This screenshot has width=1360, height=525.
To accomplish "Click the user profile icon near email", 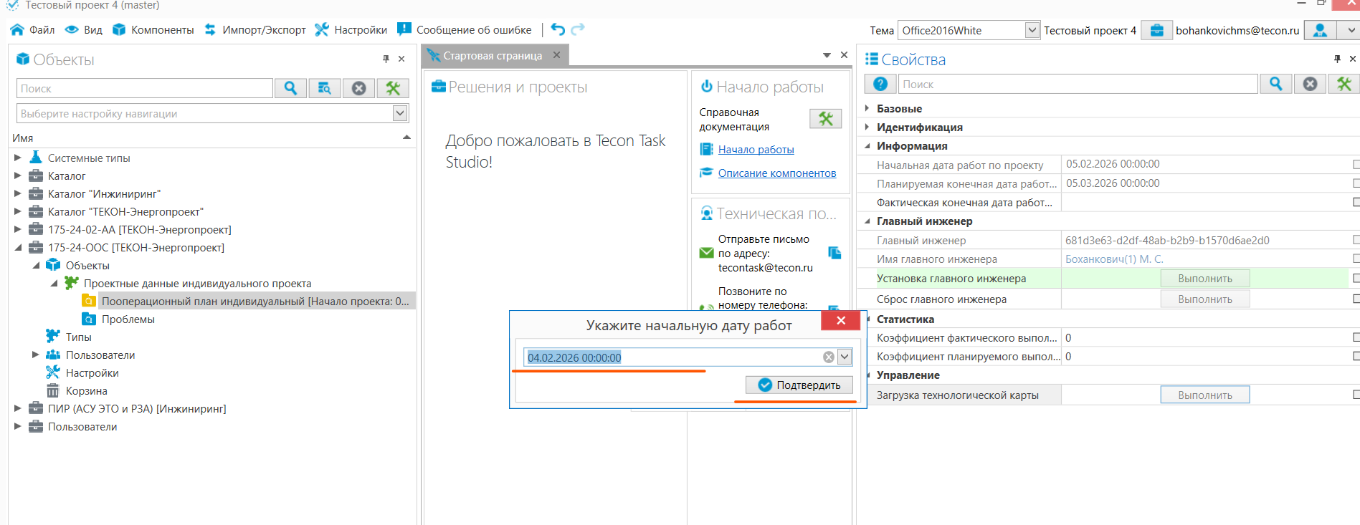I will click(1320, 30).
